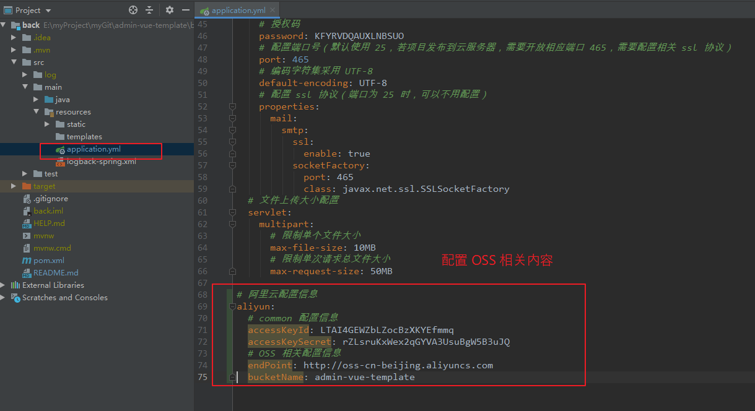Click the resources folder icon
Viewport: 755px width, 411px height.
[49, 112]
